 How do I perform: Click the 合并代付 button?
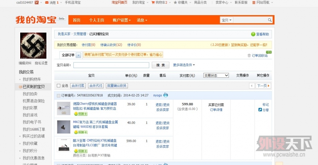point(96,86)
